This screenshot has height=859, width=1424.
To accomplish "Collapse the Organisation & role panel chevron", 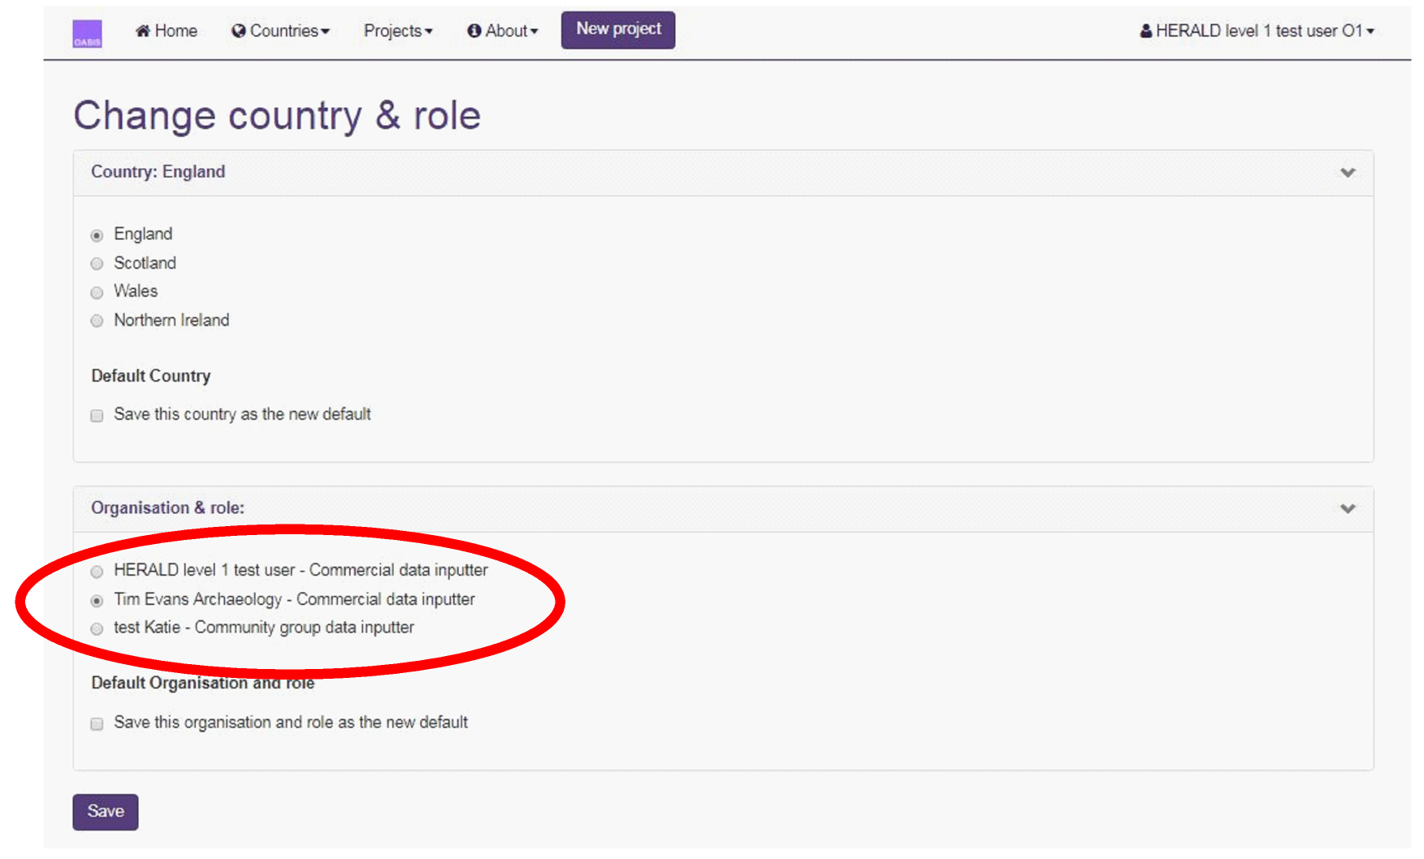I will tap(1348, 508).
